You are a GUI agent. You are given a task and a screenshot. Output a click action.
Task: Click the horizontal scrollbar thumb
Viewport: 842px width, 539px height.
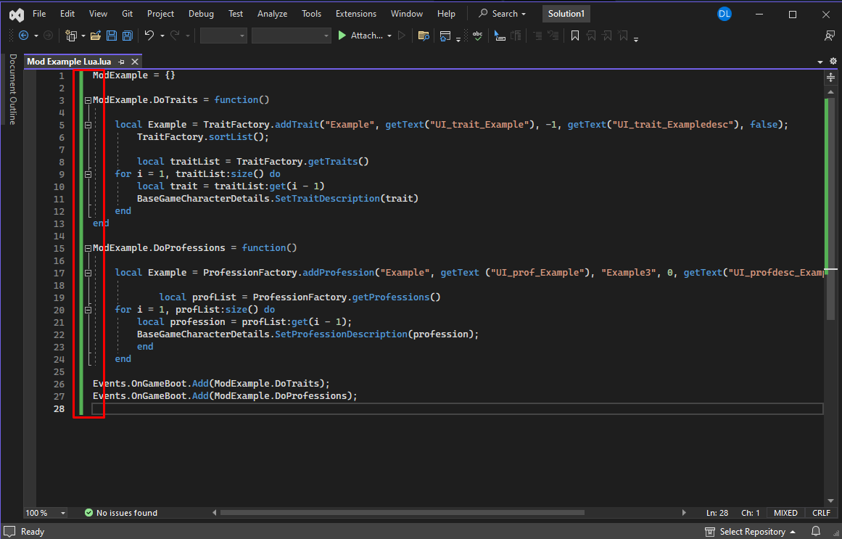[403, 513]
